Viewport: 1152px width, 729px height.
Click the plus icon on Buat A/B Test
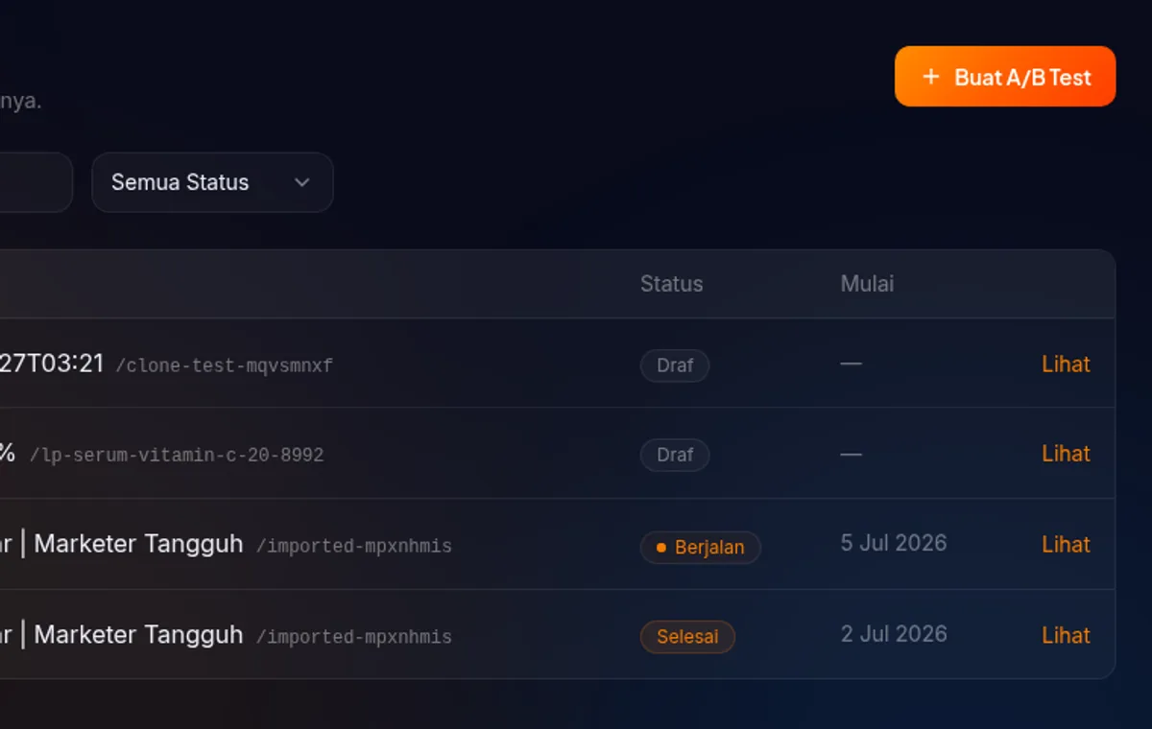[x=930, y=77]
